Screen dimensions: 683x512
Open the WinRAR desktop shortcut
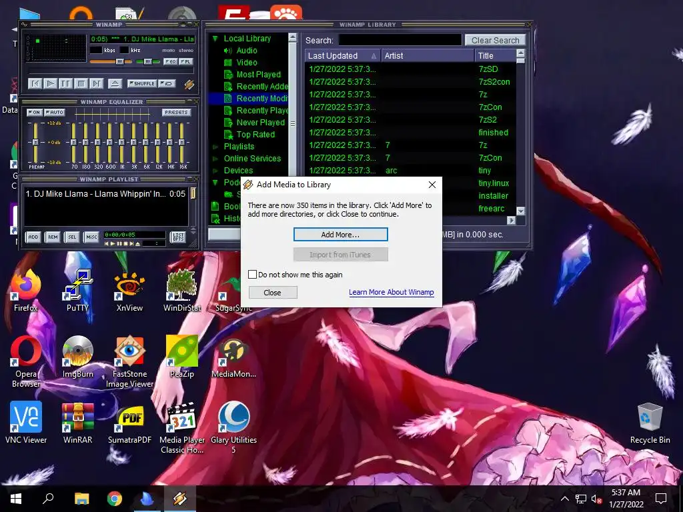pos(77,423)
